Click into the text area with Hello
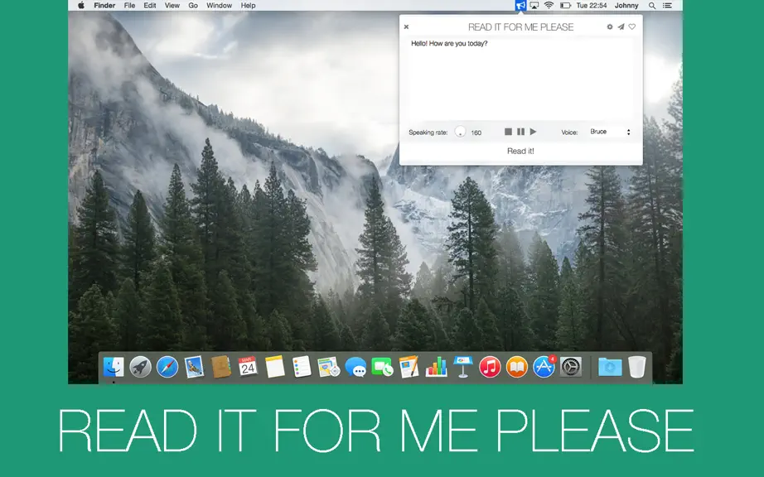Viewport: 764px width, 477px height. pos(520,79)
